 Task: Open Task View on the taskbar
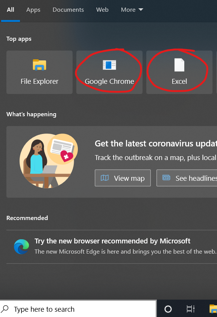pos(190,309)
